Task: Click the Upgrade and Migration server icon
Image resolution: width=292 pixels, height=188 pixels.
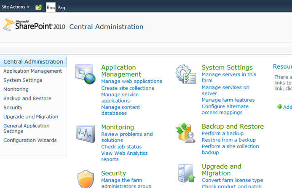Action: coord(186,173)
